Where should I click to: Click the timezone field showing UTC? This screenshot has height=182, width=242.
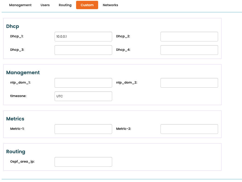(83, 96)
